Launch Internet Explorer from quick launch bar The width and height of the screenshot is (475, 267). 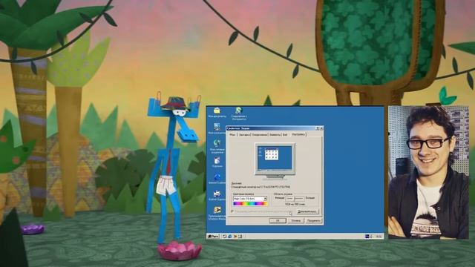point(230,236)
